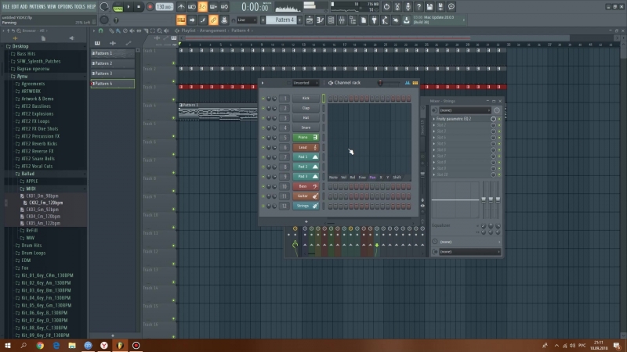Toggle the highlighted 3.2.1 countdown icon
627x352 pixels.
[x=203, y=7]
